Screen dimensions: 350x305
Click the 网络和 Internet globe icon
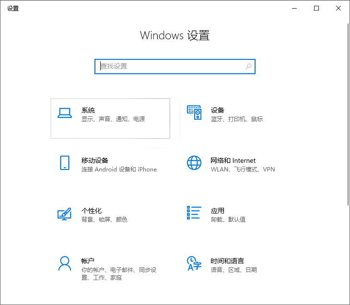(x=194, y=163)
